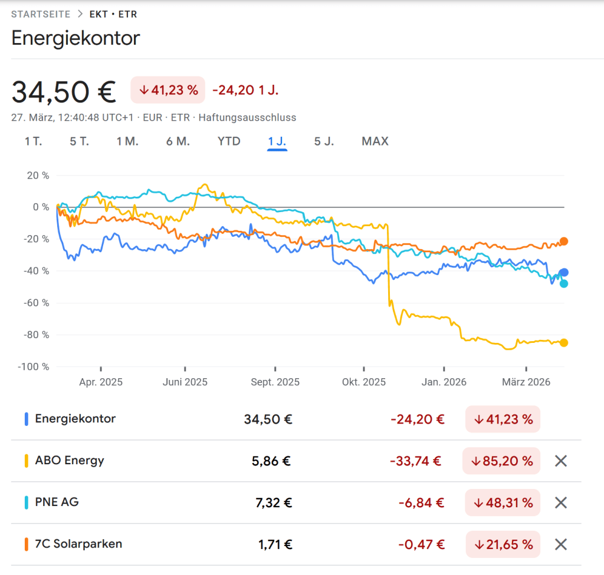Remove 7C Solarparken from chart
604x575 pixels.
pos(561,544)
